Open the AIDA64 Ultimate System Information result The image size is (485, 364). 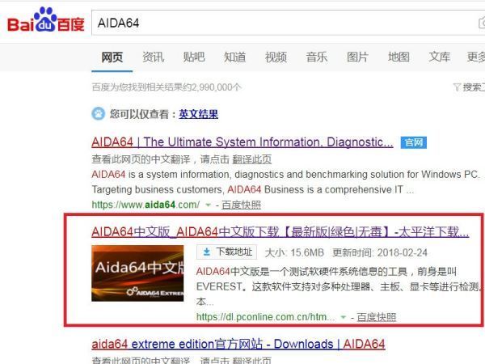pos(242,142)
